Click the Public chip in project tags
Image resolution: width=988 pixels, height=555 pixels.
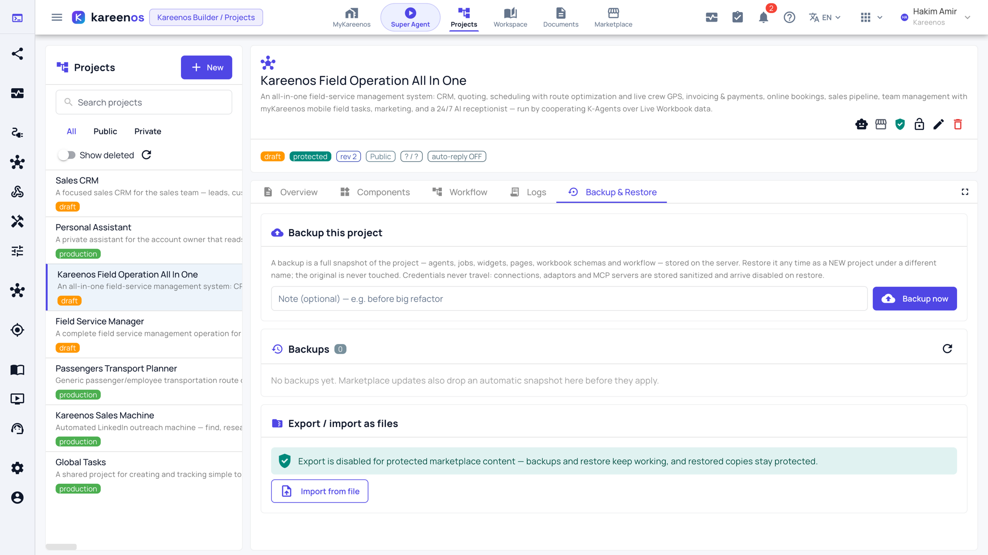tap(381, 157)
